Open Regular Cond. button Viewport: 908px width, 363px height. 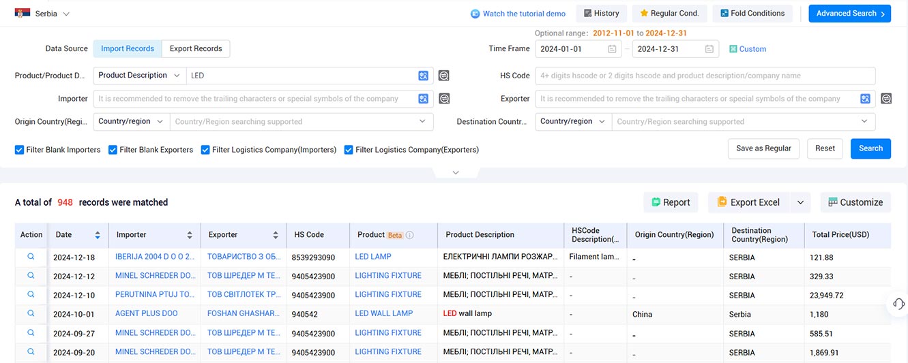pos(669,14)
